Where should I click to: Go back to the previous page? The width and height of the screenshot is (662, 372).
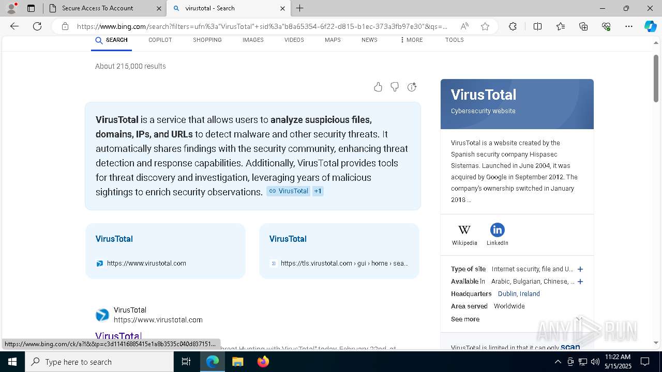tap(14, 26)
